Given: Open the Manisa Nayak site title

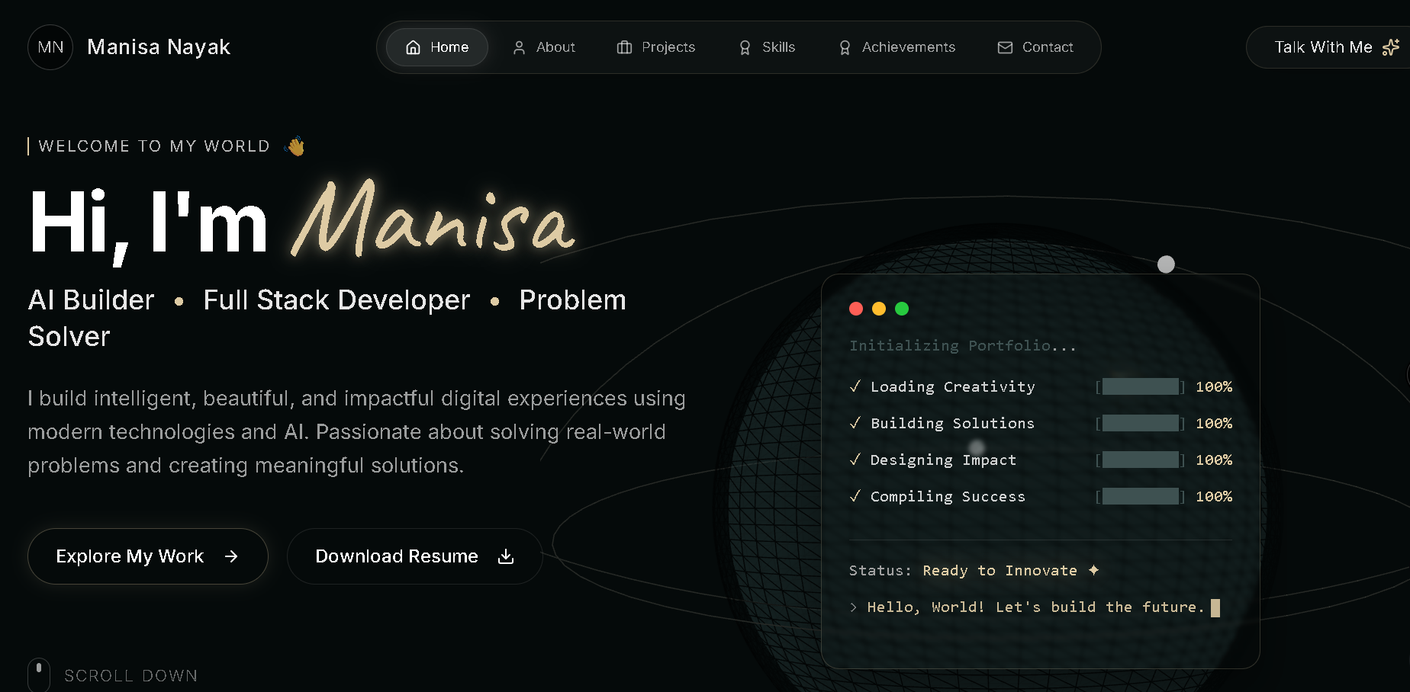Looking at the screenshot, I should click(159, 47).
